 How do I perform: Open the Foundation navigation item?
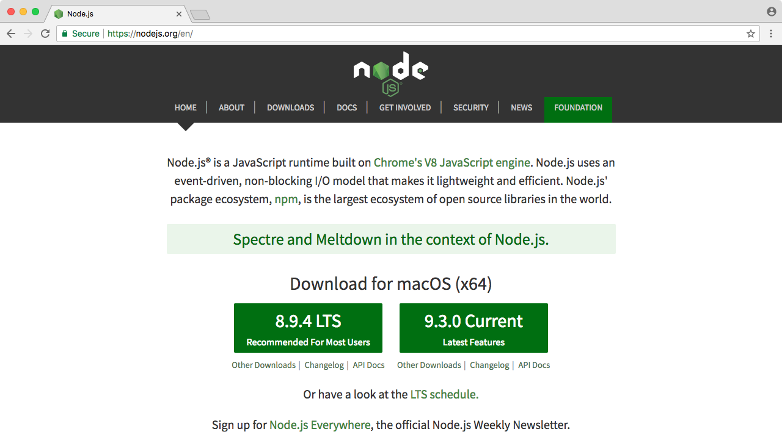point(578,108)
